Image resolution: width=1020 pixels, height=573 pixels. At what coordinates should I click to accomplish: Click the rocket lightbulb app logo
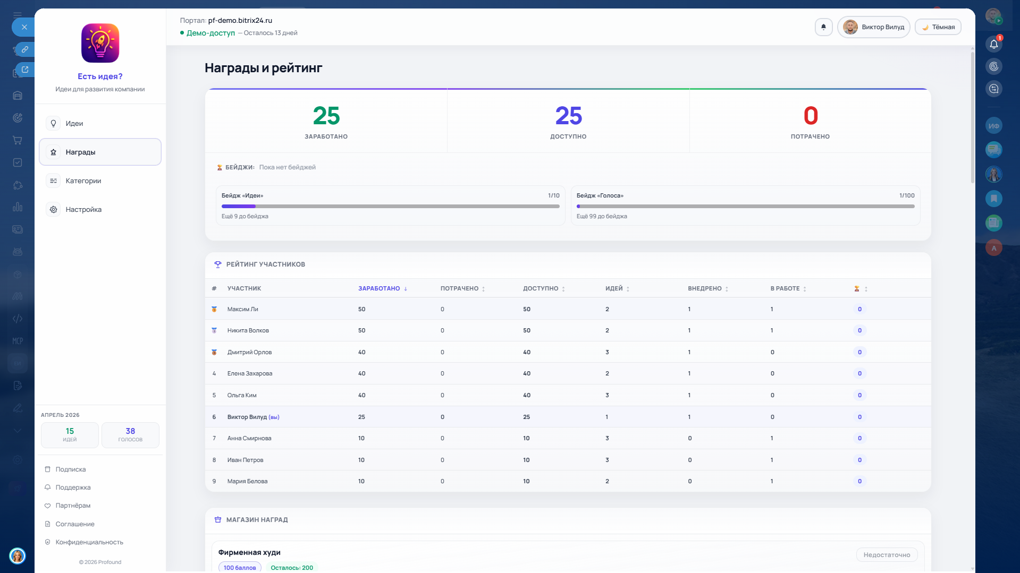(x=100, y=43)
